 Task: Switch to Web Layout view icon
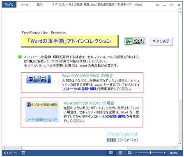pos(129,152)
